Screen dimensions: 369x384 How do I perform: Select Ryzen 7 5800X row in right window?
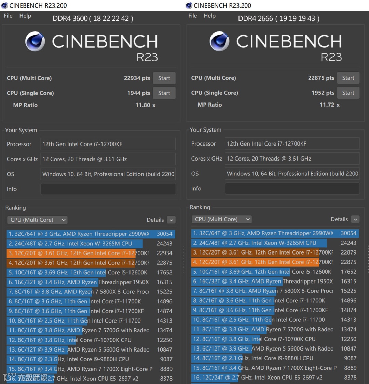point(275,291)
